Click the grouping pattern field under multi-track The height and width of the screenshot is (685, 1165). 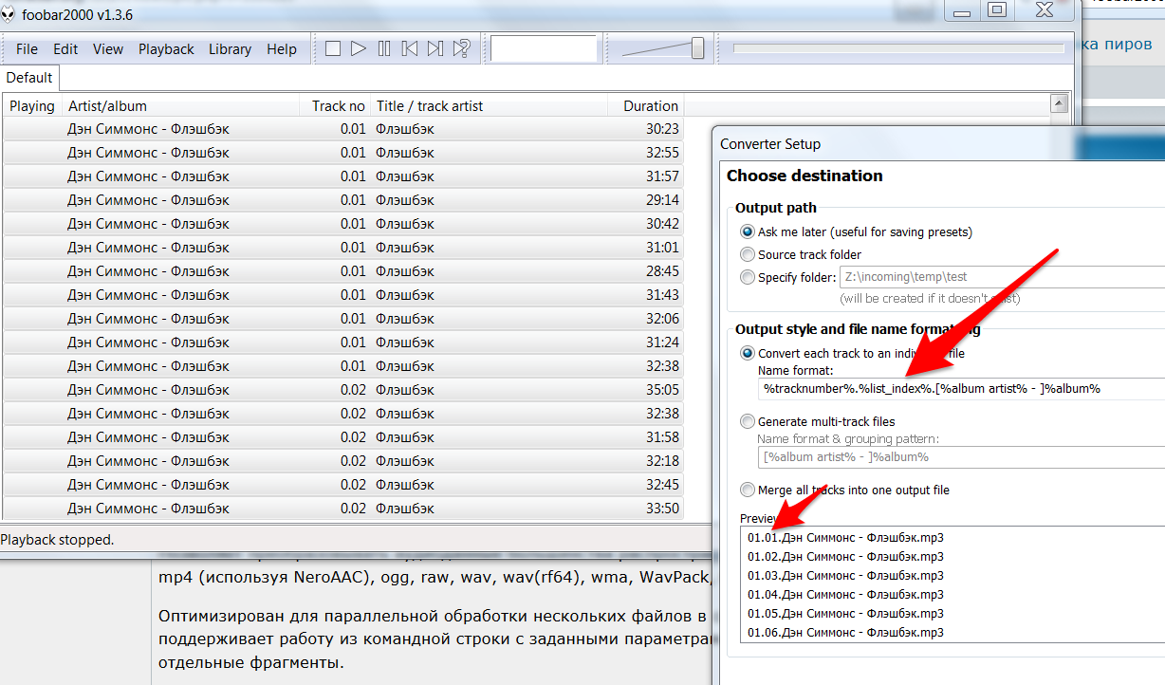961,456
